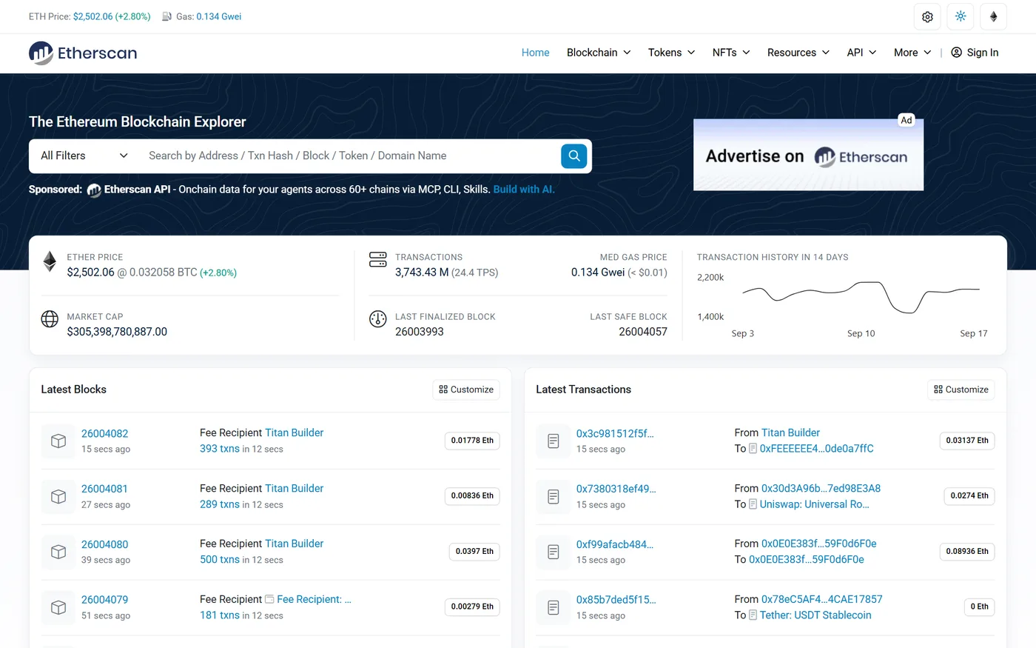Click the cube icon for block 26004081
The height and width of the screenshot is (648, 1036).
[x=58, y=496]
